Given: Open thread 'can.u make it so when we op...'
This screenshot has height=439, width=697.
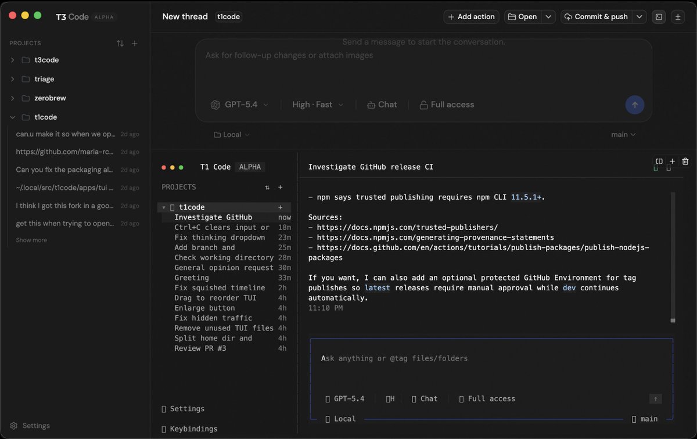Looking at the screenshot, I should tap(77, 134).
